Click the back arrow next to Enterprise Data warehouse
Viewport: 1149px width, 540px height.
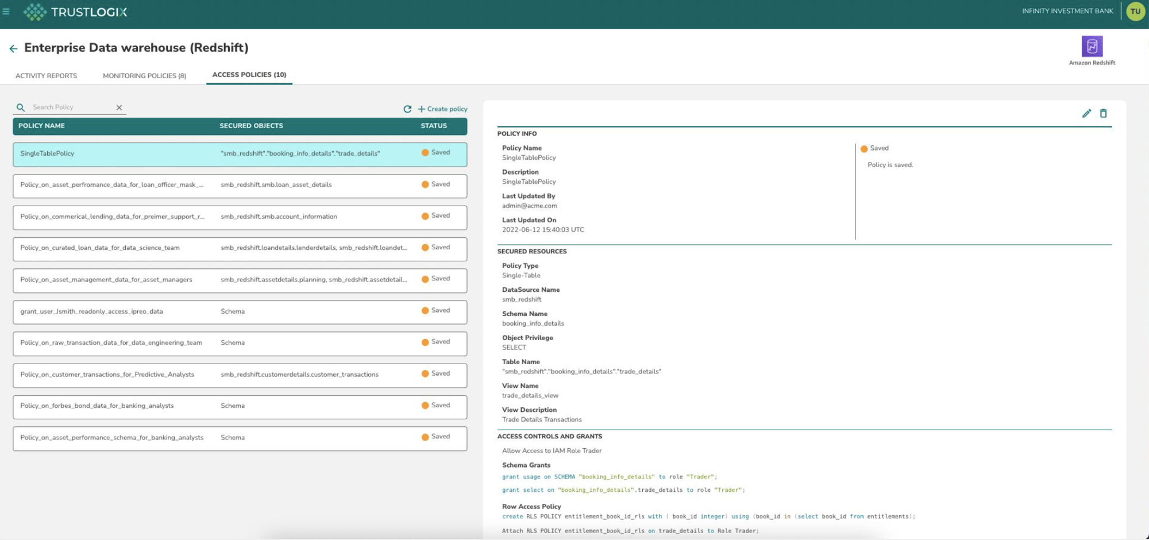tap(13, 48)
